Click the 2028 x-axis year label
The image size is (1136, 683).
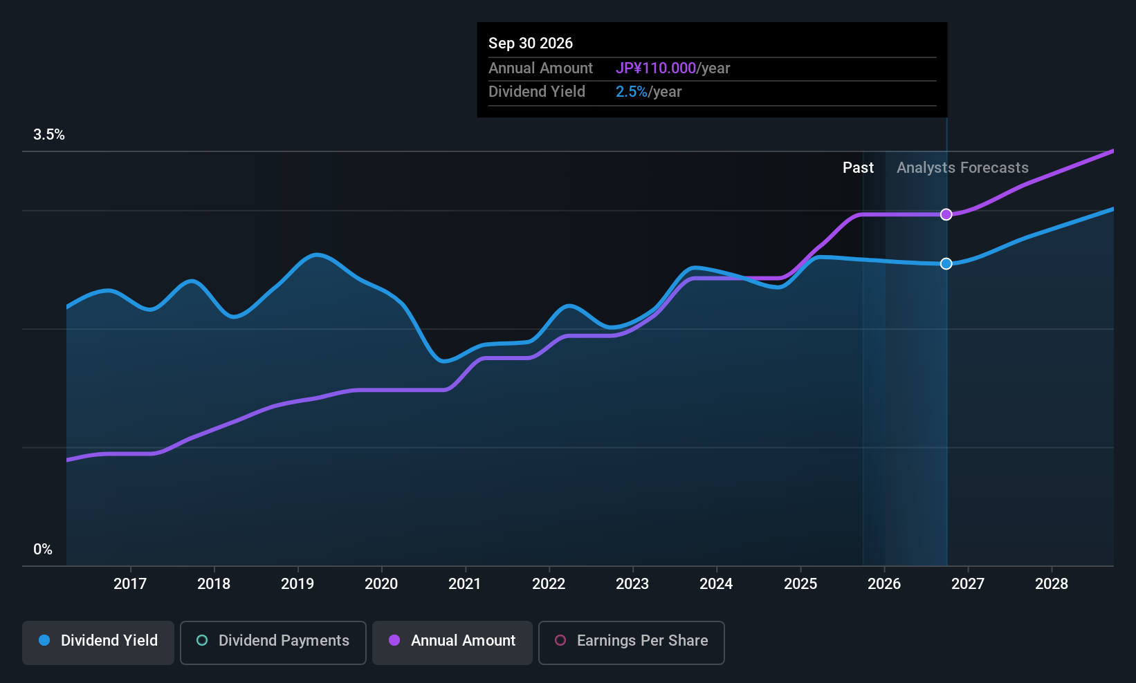pyautogui.click(x=1052, y=584)
